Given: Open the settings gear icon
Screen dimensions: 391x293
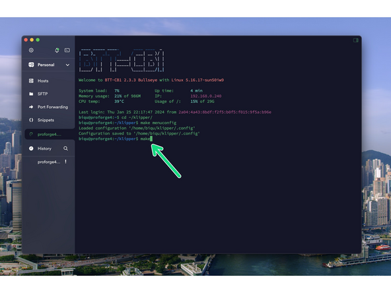Looking at the screenshot, I should pos(31,50).
